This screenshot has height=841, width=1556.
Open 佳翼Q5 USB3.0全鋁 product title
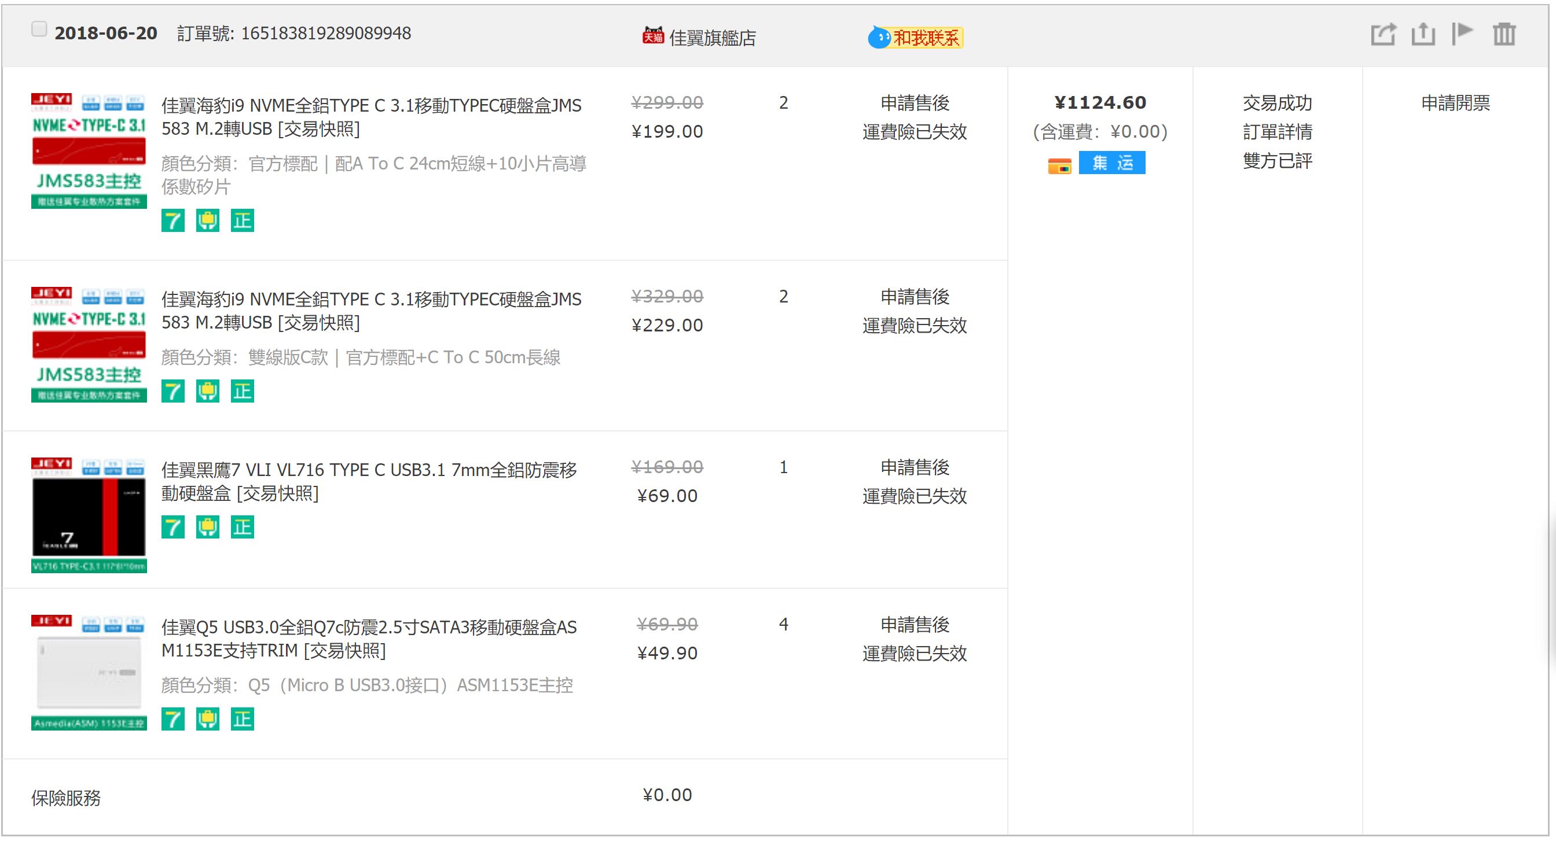[369, 639]
